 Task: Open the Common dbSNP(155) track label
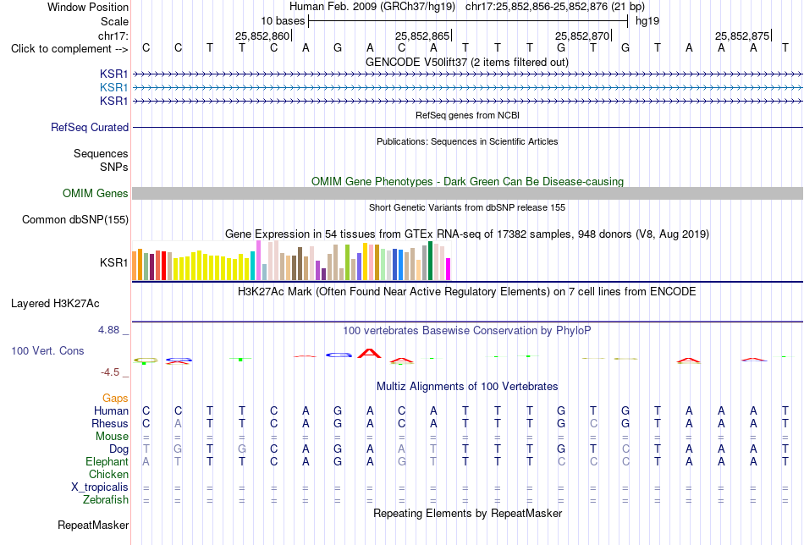click(74, 219)
